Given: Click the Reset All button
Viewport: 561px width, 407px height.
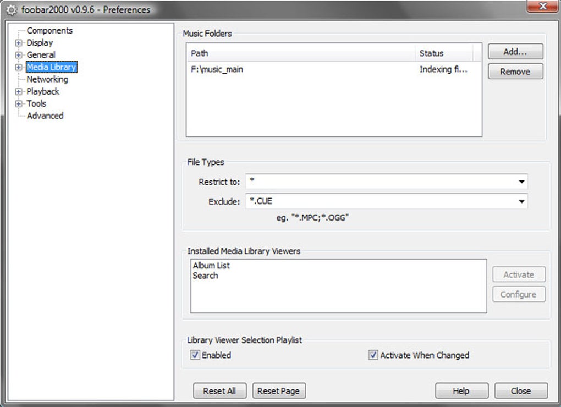Looking at the screenshot, I should (x=219, y=391).
